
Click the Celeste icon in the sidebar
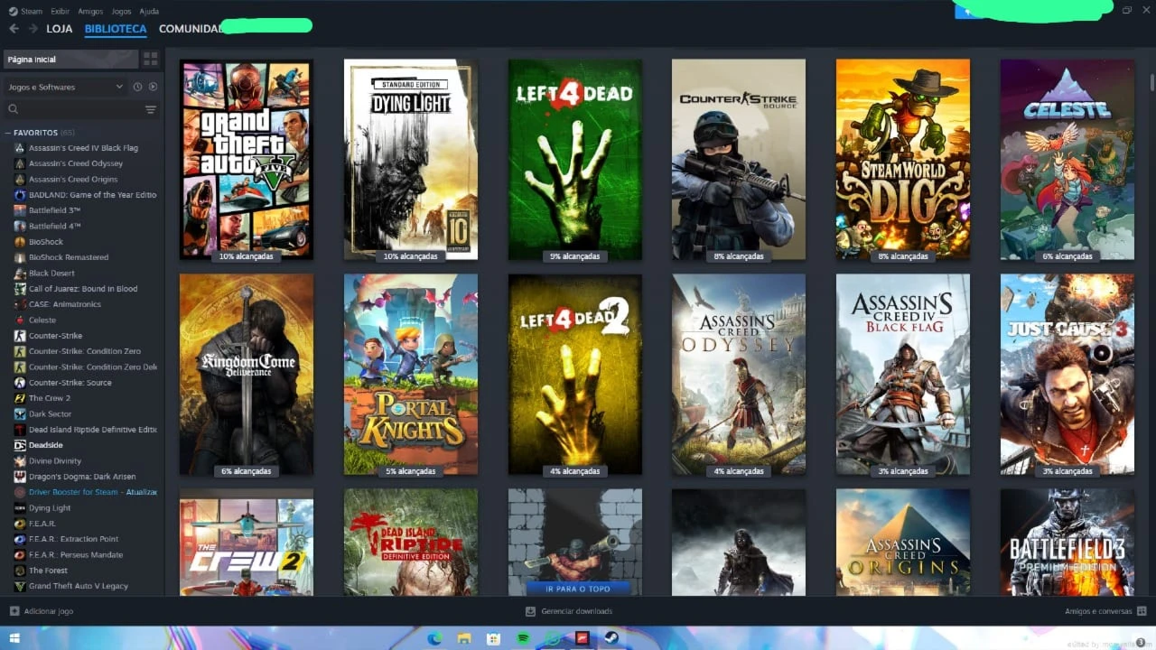tap(20, 320)
